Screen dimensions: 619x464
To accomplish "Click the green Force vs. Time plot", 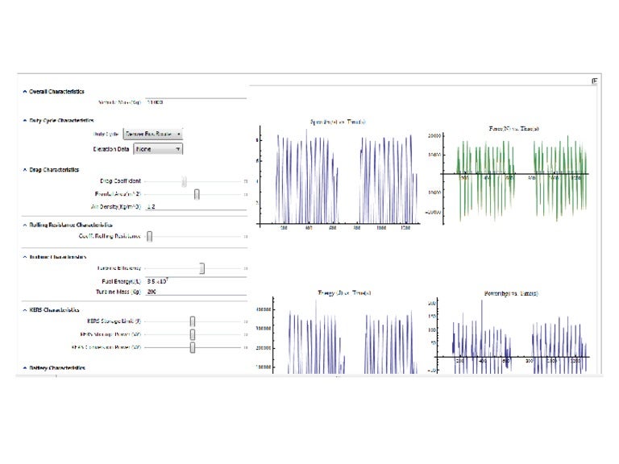I will click(514, 173).
